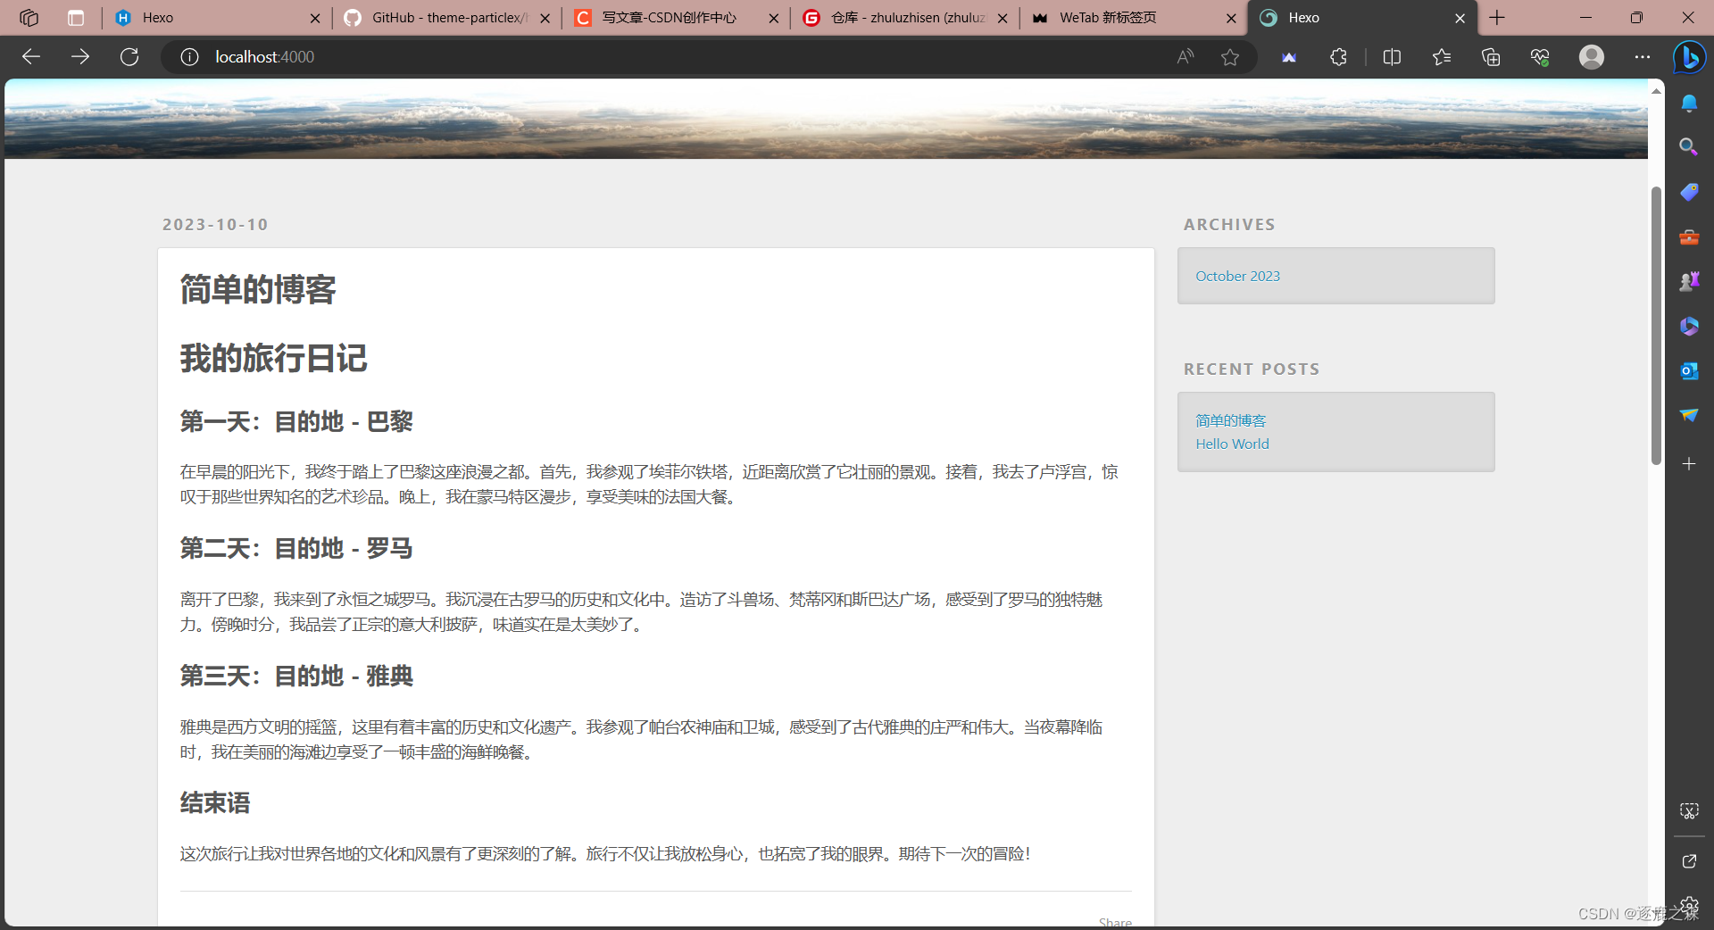
Task: Open Bing Copilot sidebar button
Action: (1689, 58)
